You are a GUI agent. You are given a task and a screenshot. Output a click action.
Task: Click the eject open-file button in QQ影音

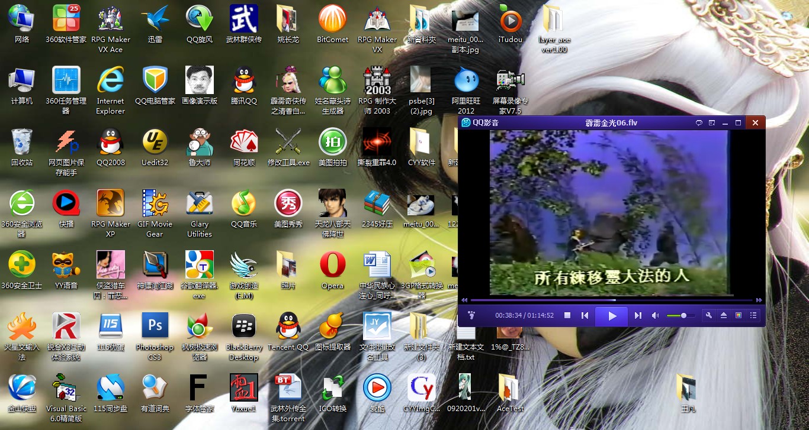pos(723,316)
